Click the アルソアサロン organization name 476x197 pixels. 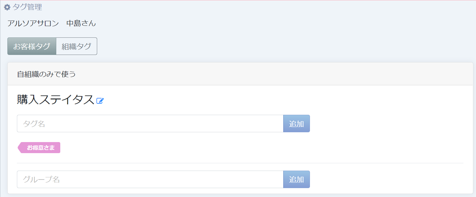(33, 23)
